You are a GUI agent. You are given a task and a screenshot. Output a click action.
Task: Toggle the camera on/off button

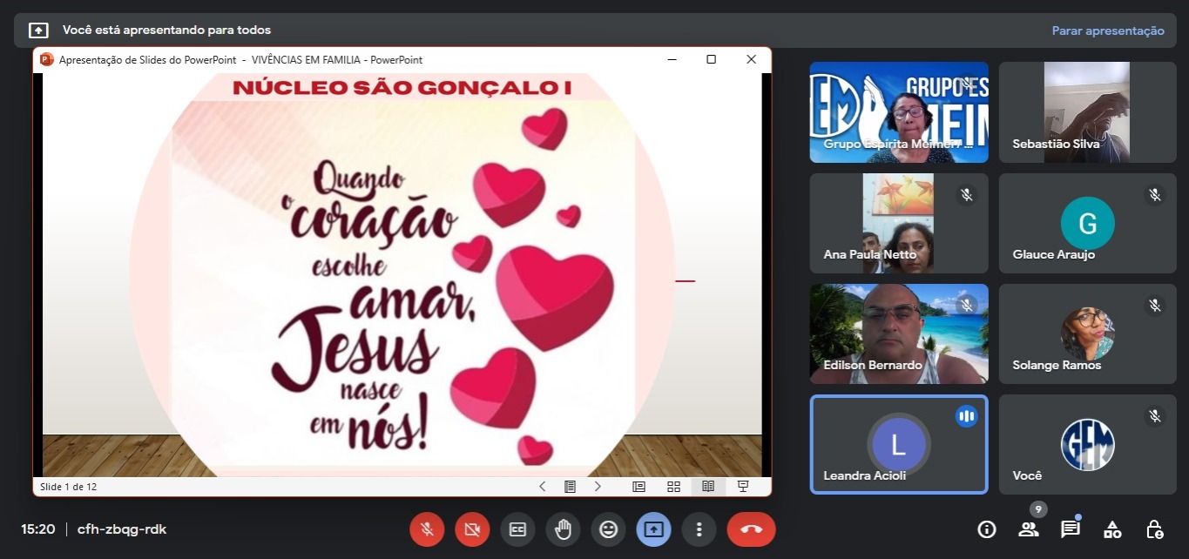472,529
